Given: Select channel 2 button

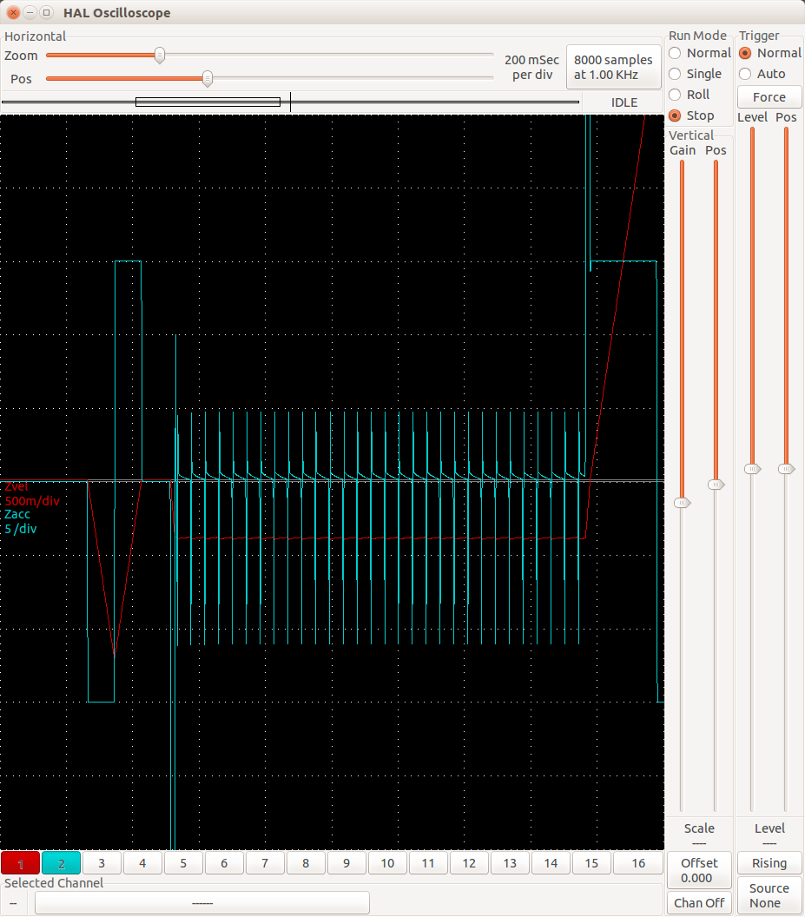Looking at the screenshot, I should click(x=62, y=863).
